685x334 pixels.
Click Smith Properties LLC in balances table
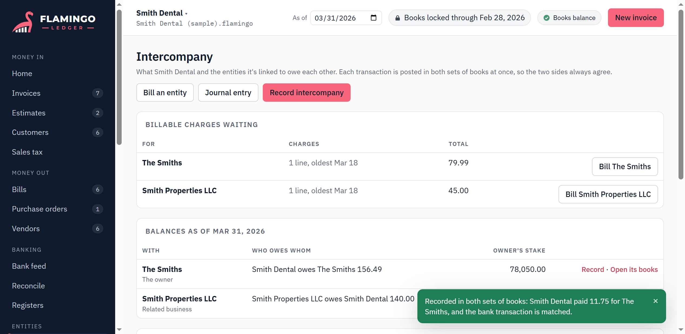pos(179,299)
